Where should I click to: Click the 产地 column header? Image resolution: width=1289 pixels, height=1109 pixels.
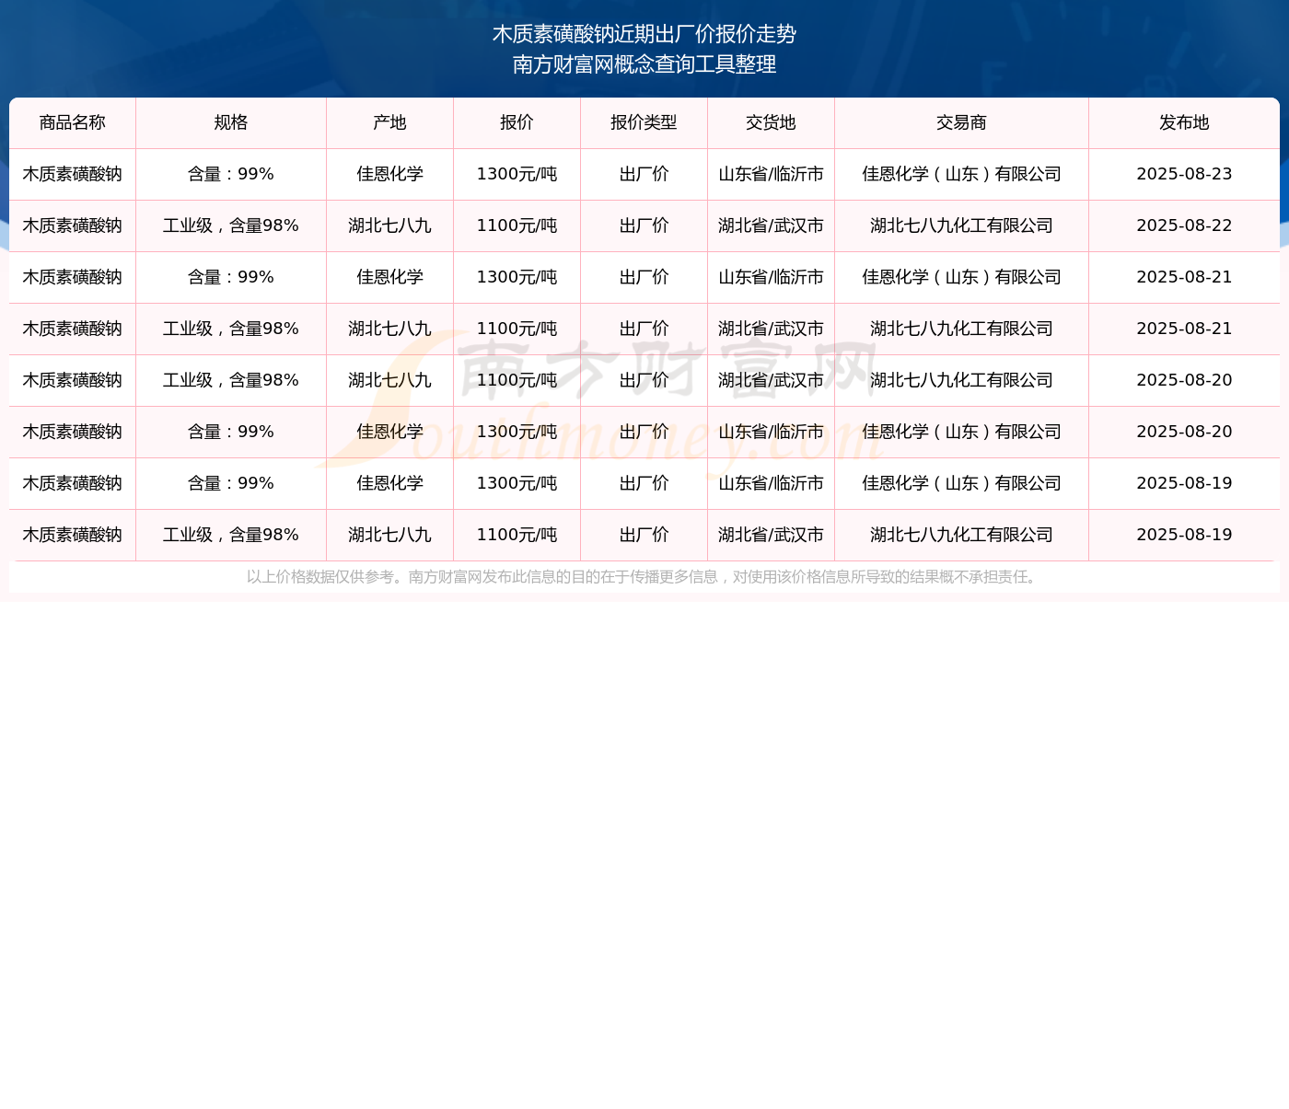click(x=389, y=123)
